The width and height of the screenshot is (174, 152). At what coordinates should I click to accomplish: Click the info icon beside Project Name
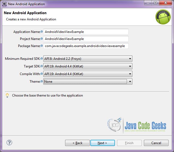pos(42,39)
